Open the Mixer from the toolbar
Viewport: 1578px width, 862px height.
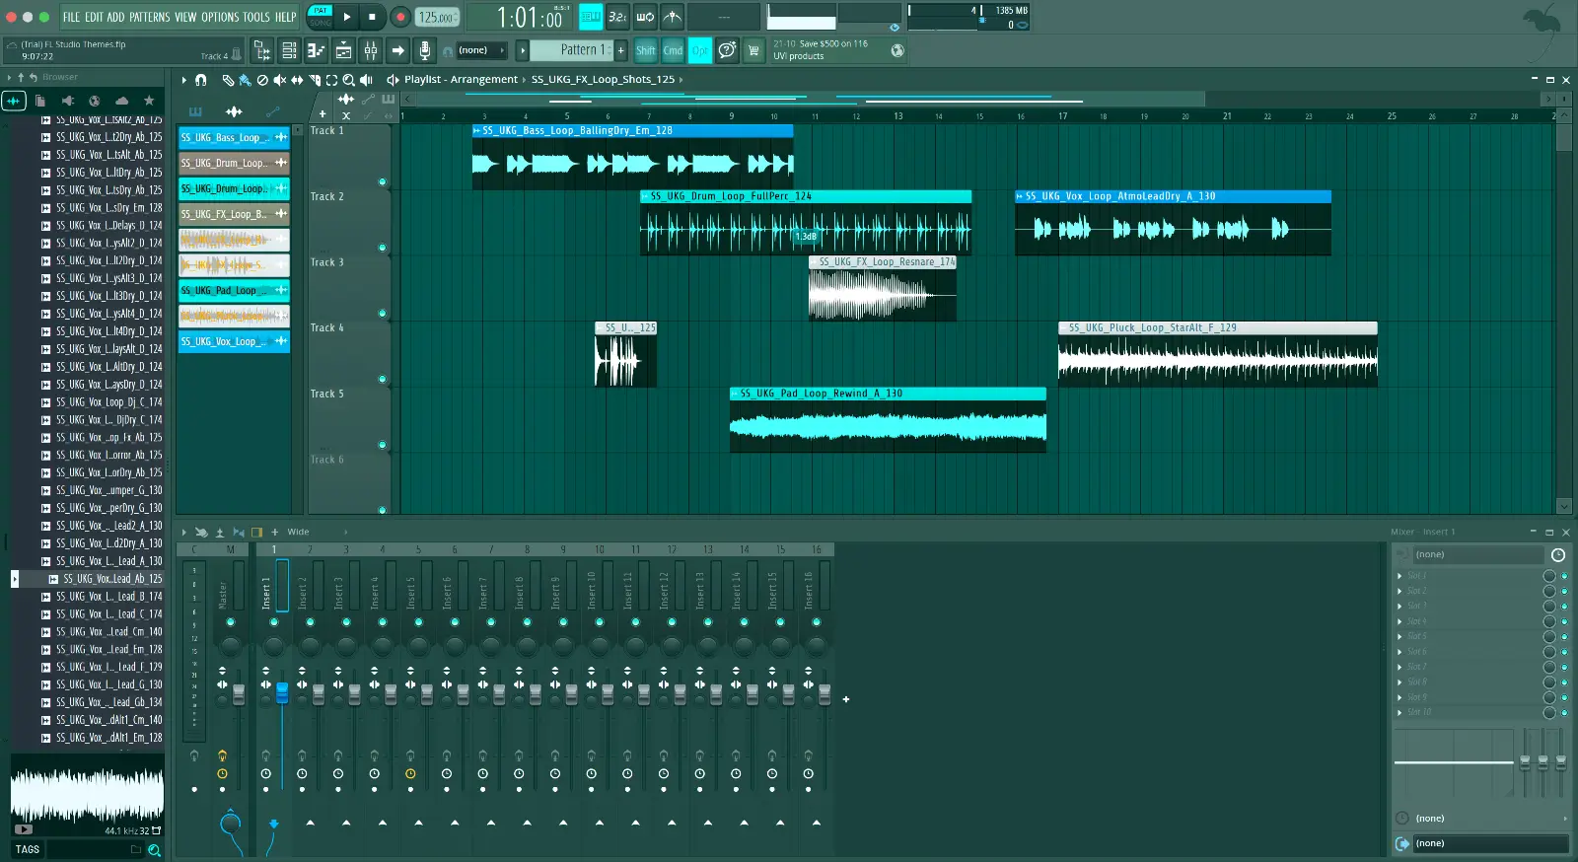(x=371, y=50)
